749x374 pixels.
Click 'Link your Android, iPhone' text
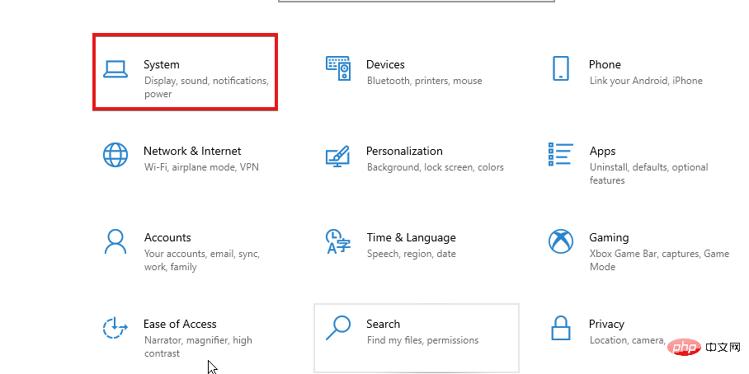tap(646, 81)
